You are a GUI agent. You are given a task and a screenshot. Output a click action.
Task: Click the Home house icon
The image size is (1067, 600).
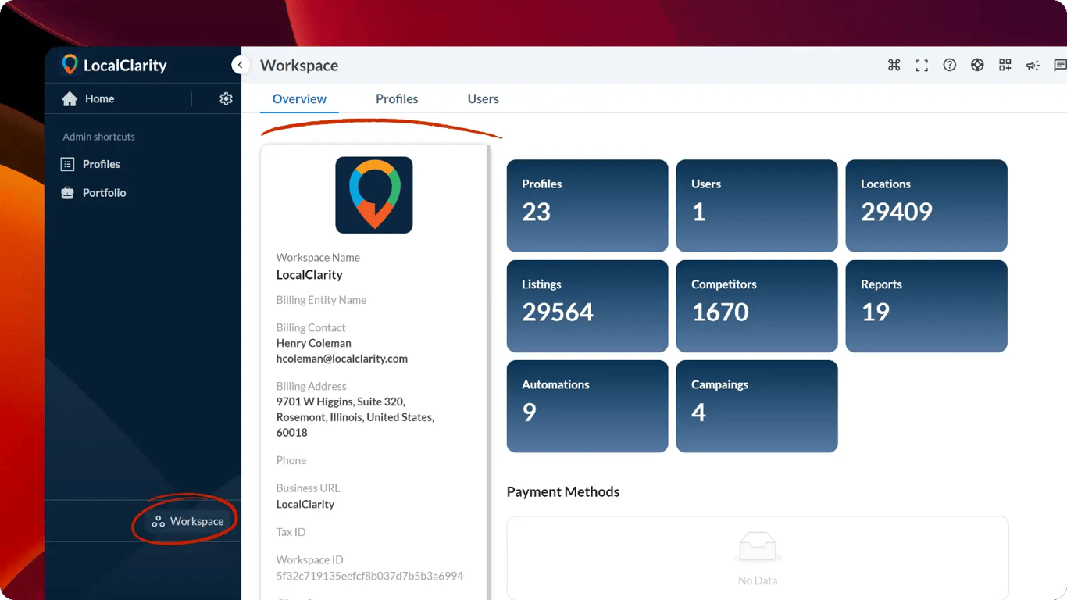[x=70, y=98]
